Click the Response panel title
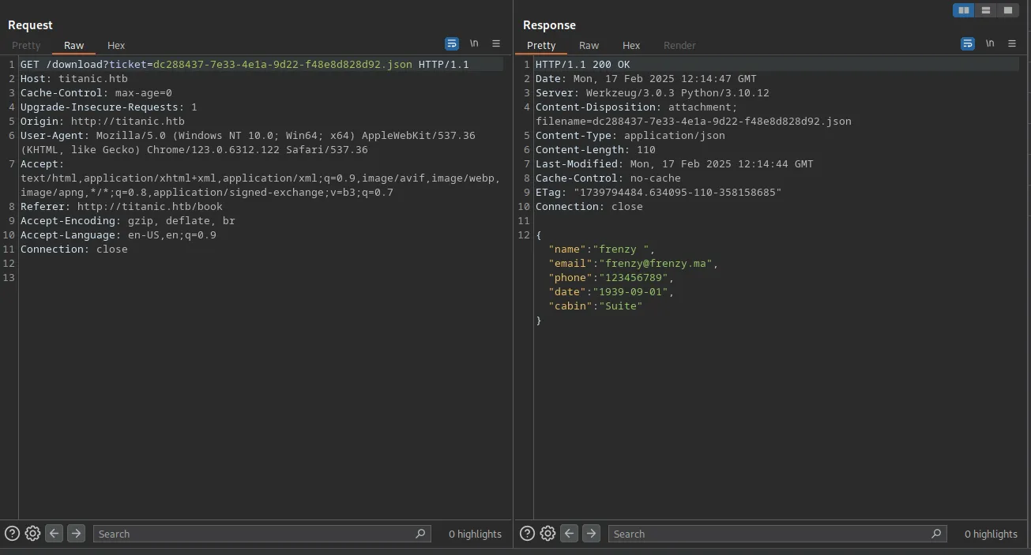Viewport: 1031px width, 555px height. point(549,25)
